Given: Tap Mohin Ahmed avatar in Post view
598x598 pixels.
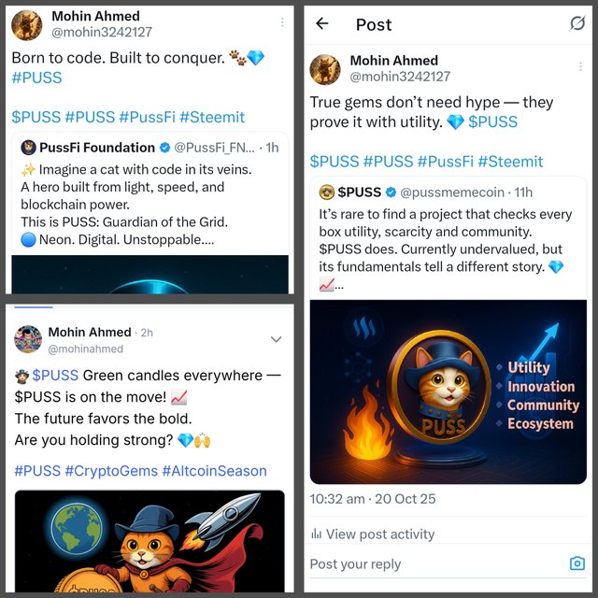Looking at the screenshot, I should pos(325,69).
